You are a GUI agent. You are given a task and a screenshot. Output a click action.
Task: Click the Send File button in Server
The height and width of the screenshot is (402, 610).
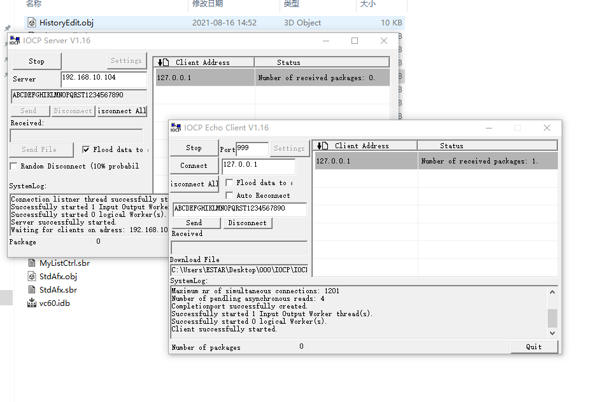41,149
